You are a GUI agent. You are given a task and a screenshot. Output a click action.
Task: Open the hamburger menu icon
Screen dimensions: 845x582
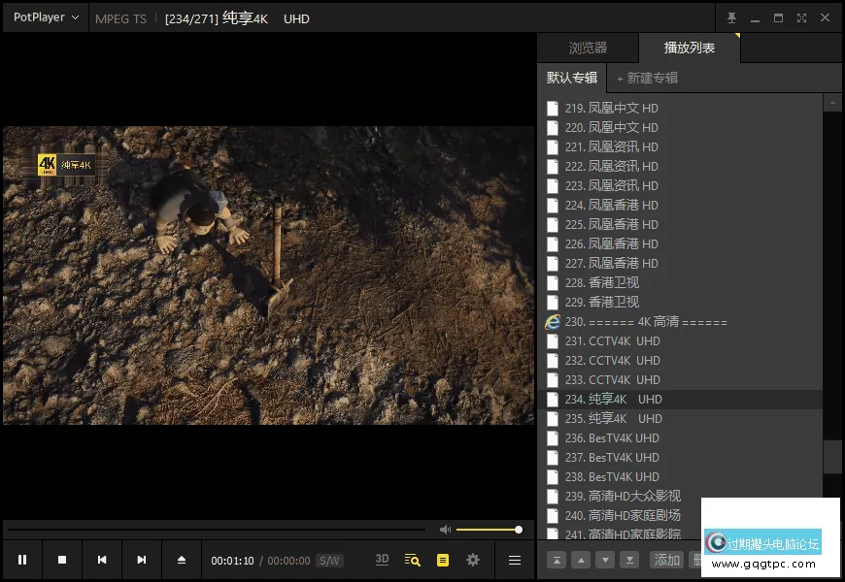click(x=515, y=560)
